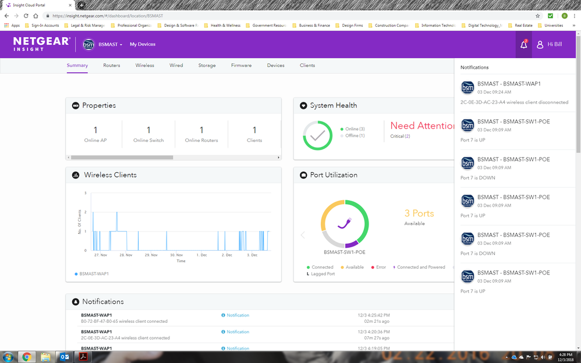
Task: Click the system health checkmark ring
Action: [x=317, y=136]
